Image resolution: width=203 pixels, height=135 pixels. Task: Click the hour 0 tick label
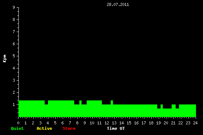18,123
